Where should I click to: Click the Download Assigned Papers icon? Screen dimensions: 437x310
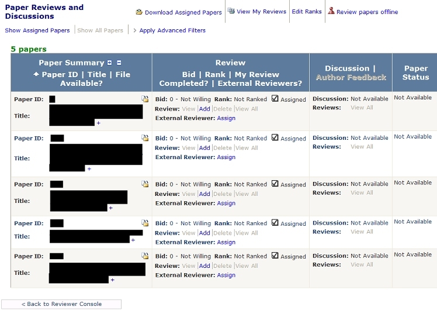pos(139,12)
